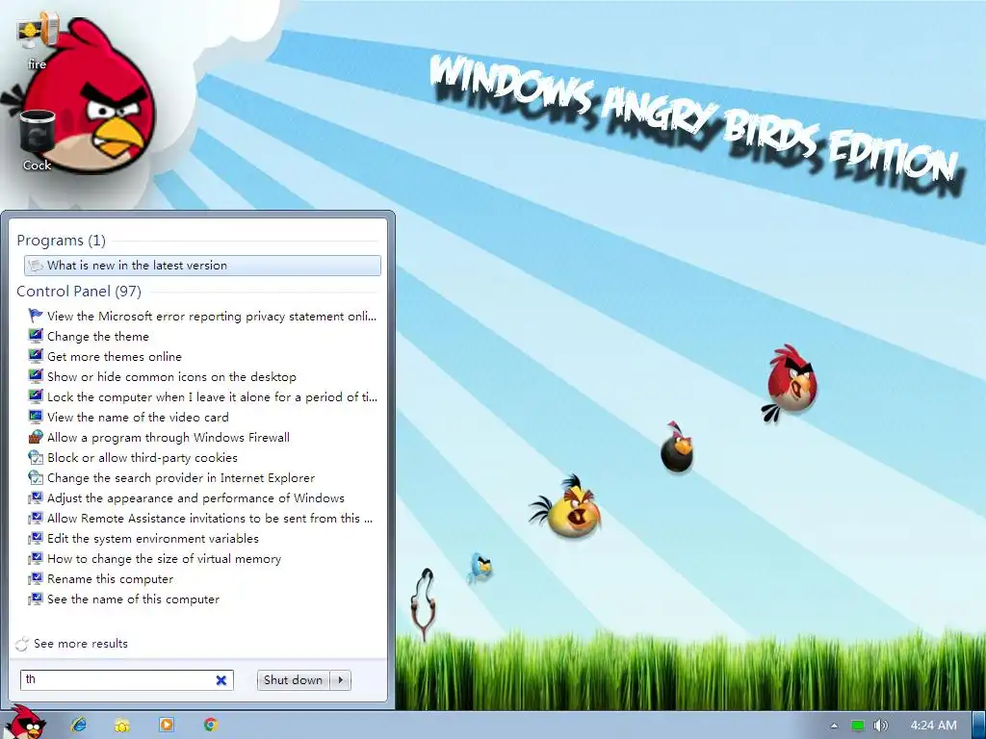Open 'Change the search provider in Internet Explorer'

click(x=202, y=477)
